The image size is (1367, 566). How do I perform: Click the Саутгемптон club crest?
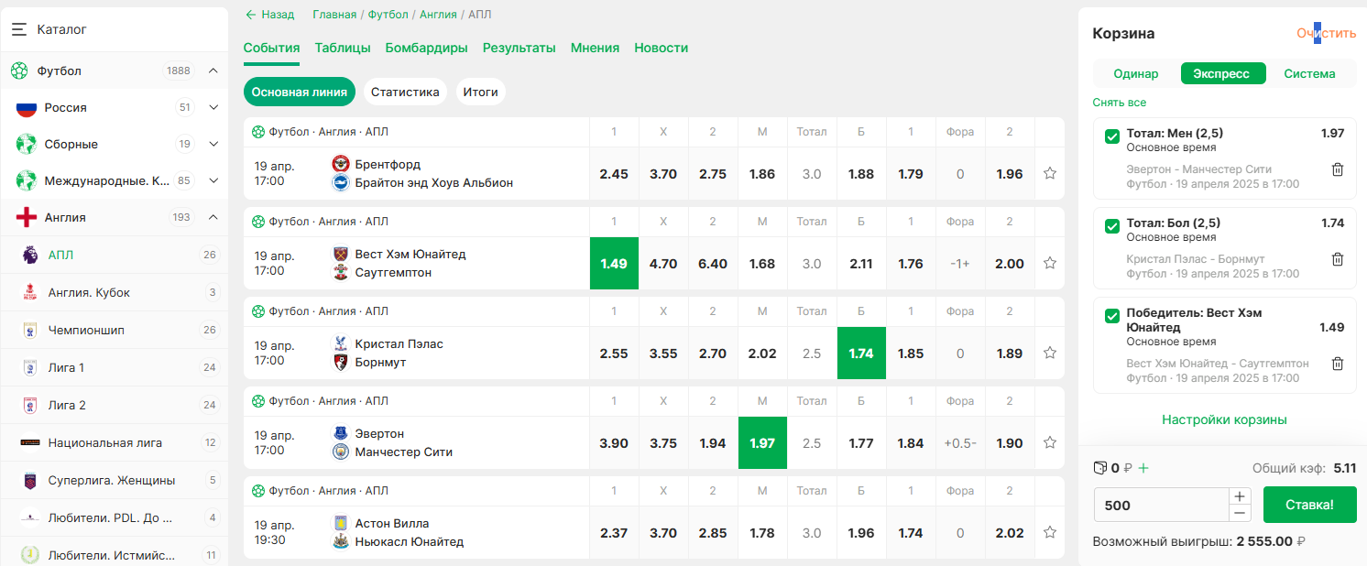[341, 272]
